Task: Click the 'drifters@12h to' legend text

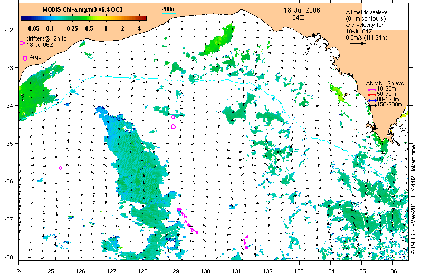Action: 46,38
